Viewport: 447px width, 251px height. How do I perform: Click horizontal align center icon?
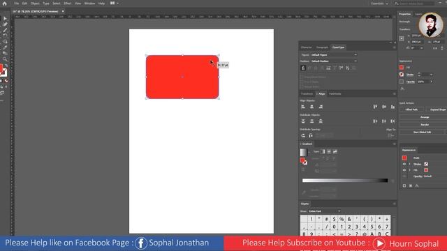click(312, 107)
